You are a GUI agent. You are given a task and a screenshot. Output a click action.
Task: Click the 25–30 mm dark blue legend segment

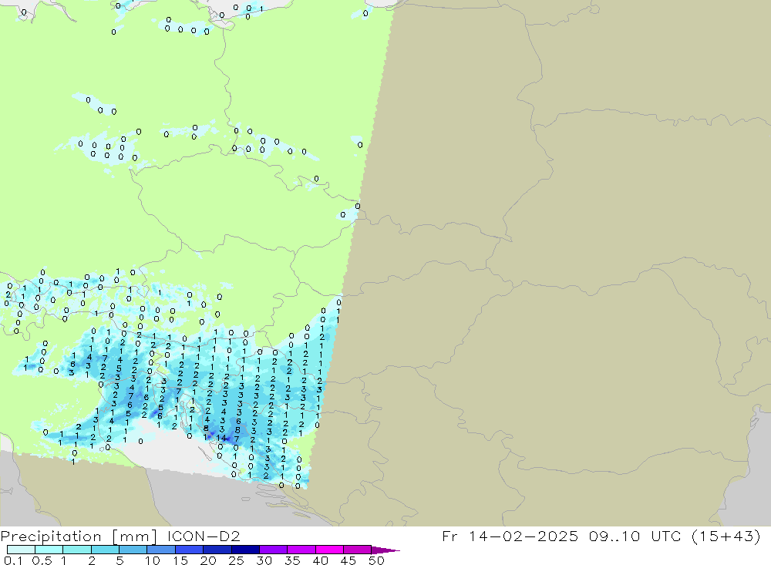point(245,550)
